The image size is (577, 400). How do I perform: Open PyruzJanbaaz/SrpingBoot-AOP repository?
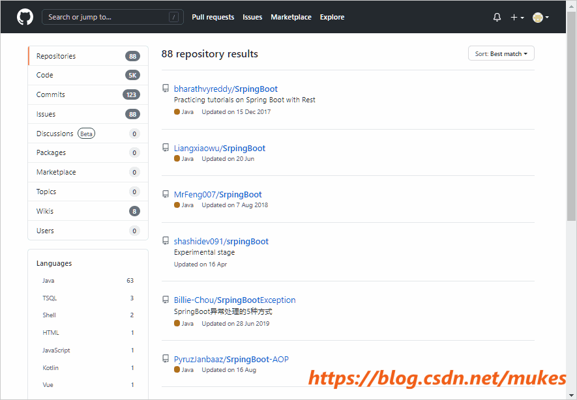(x=231, y=359)
